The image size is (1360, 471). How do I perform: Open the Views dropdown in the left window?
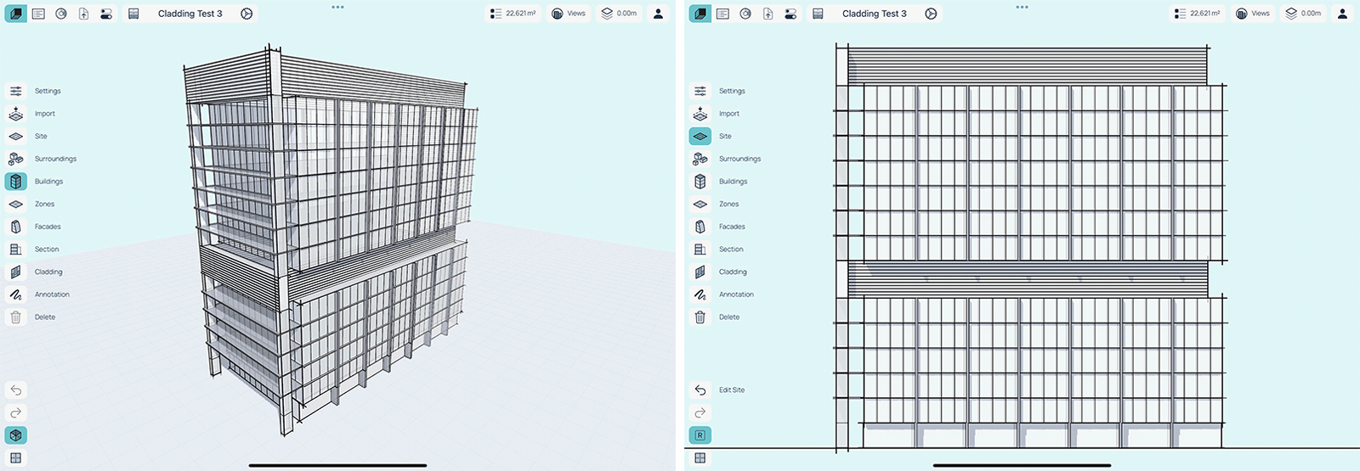[x=568, y=14]
